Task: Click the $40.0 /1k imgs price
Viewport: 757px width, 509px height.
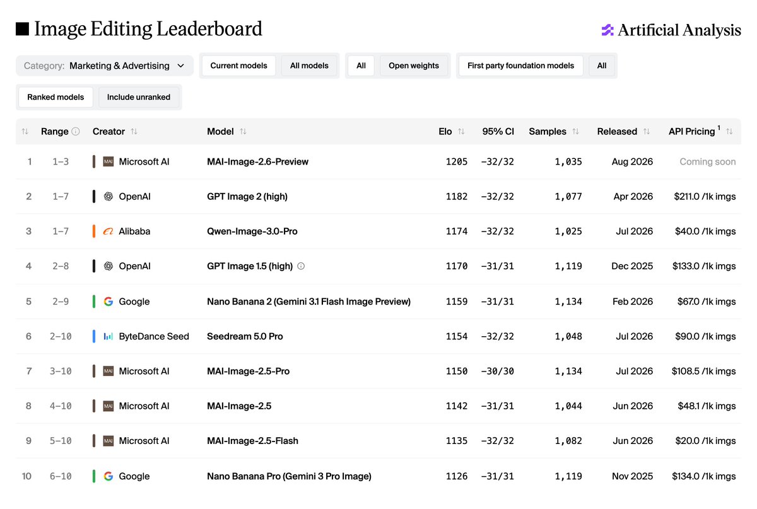Action: pyautogui.click(x=706, y=231)
